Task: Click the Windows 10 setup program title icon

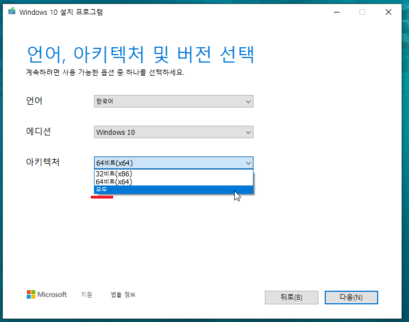Action: [12, 11]
